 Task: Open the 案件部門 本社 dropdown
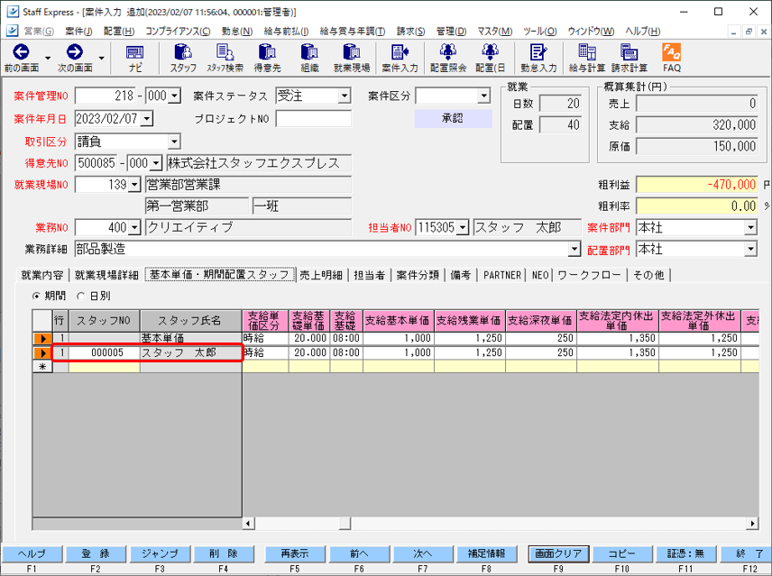click(750, 228)
